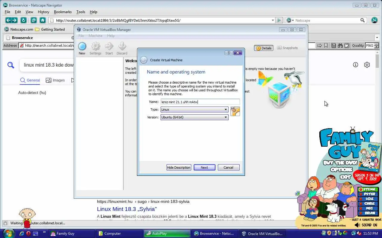This screenshot has width=382, height=238.
Task: Open a new tab with Netscape toolbar icon
Action: pyautogui.click(x=33, y=20)
